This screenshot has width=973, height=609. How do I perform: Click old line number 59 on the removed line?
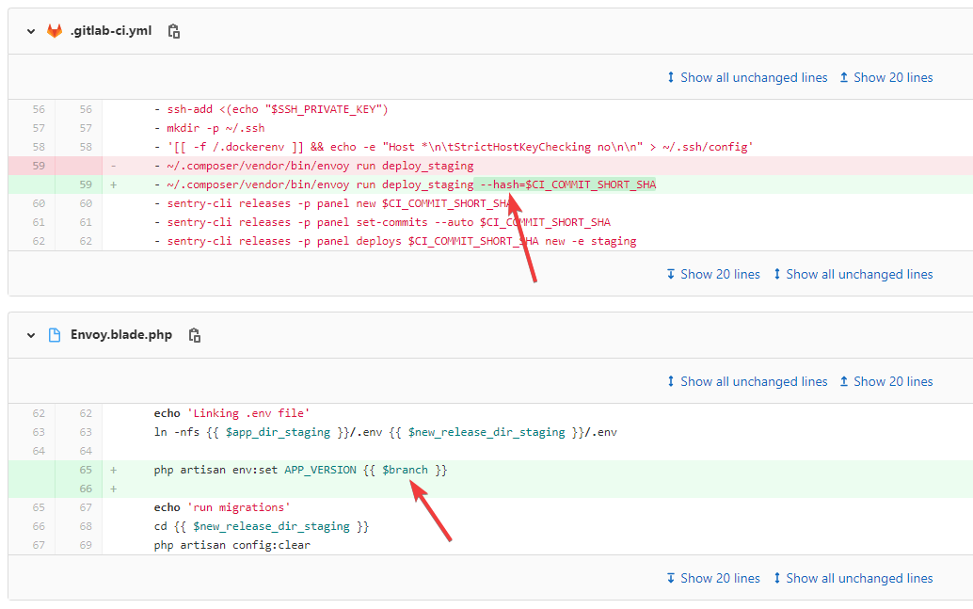click(x=39, y=166)
